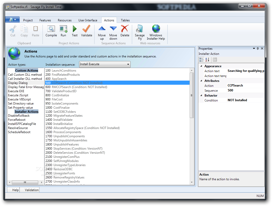This screenshot has width=272, height=206.
Task: Click action types horizontal scroll right arrow
Action: [x=41, y=182]
